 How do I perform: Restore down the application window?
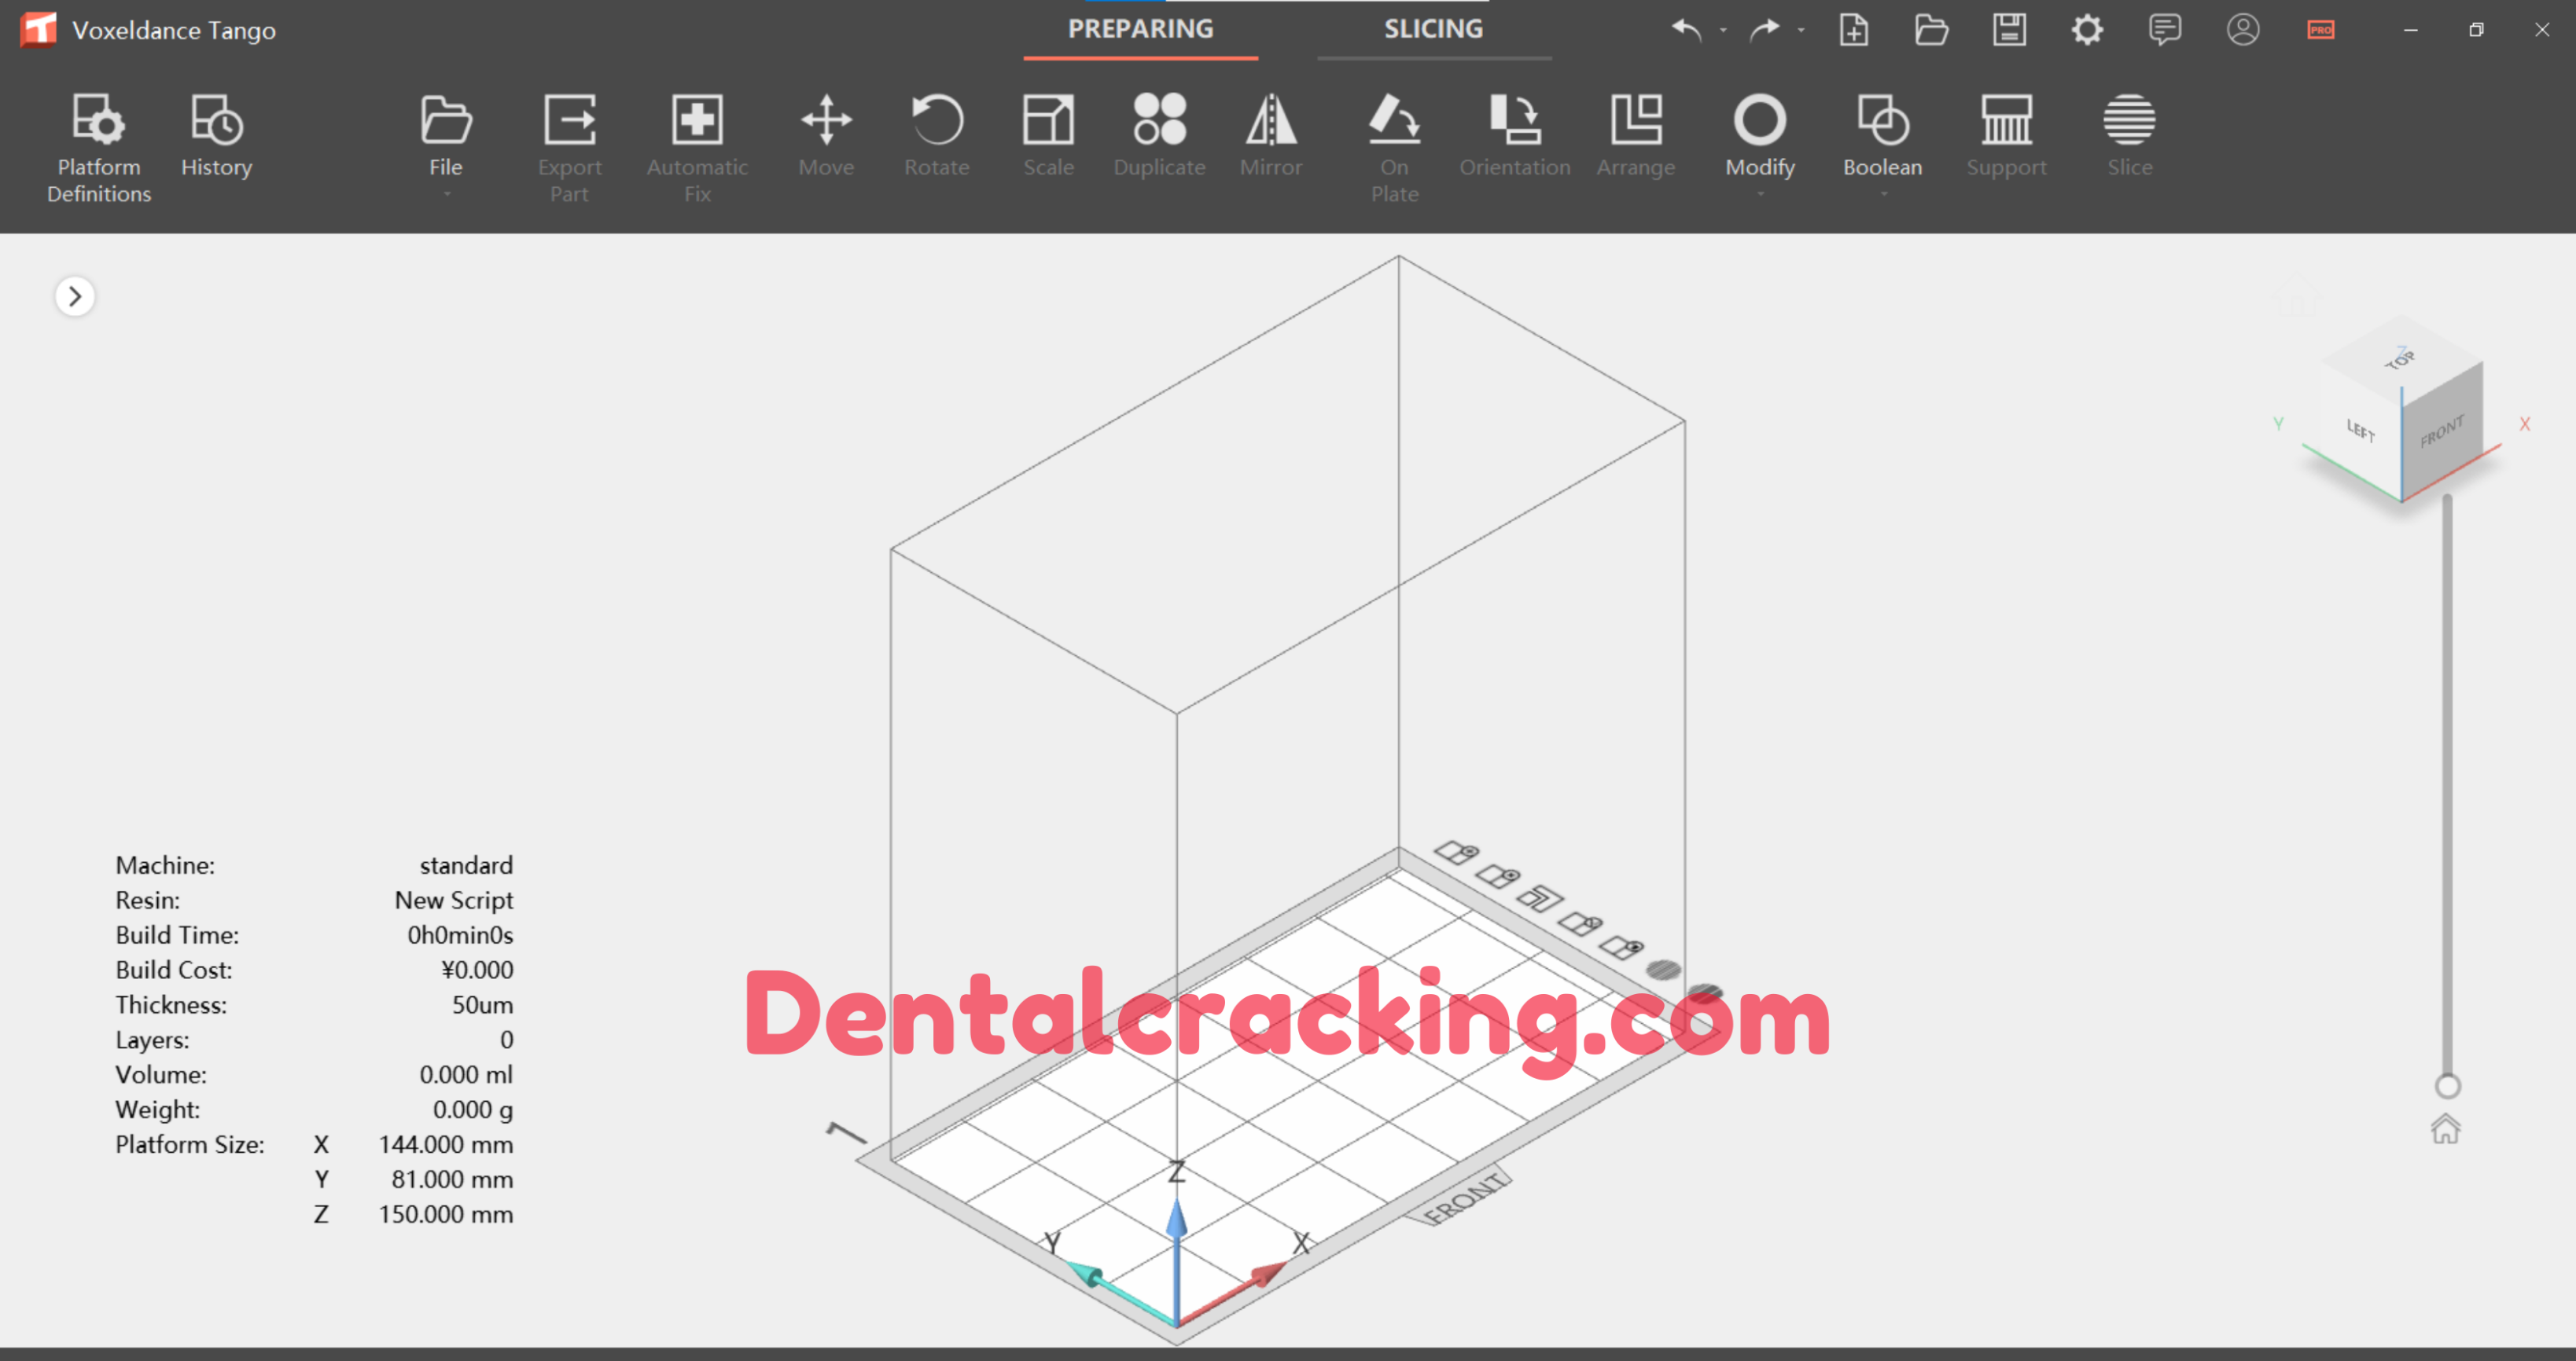2476,30
